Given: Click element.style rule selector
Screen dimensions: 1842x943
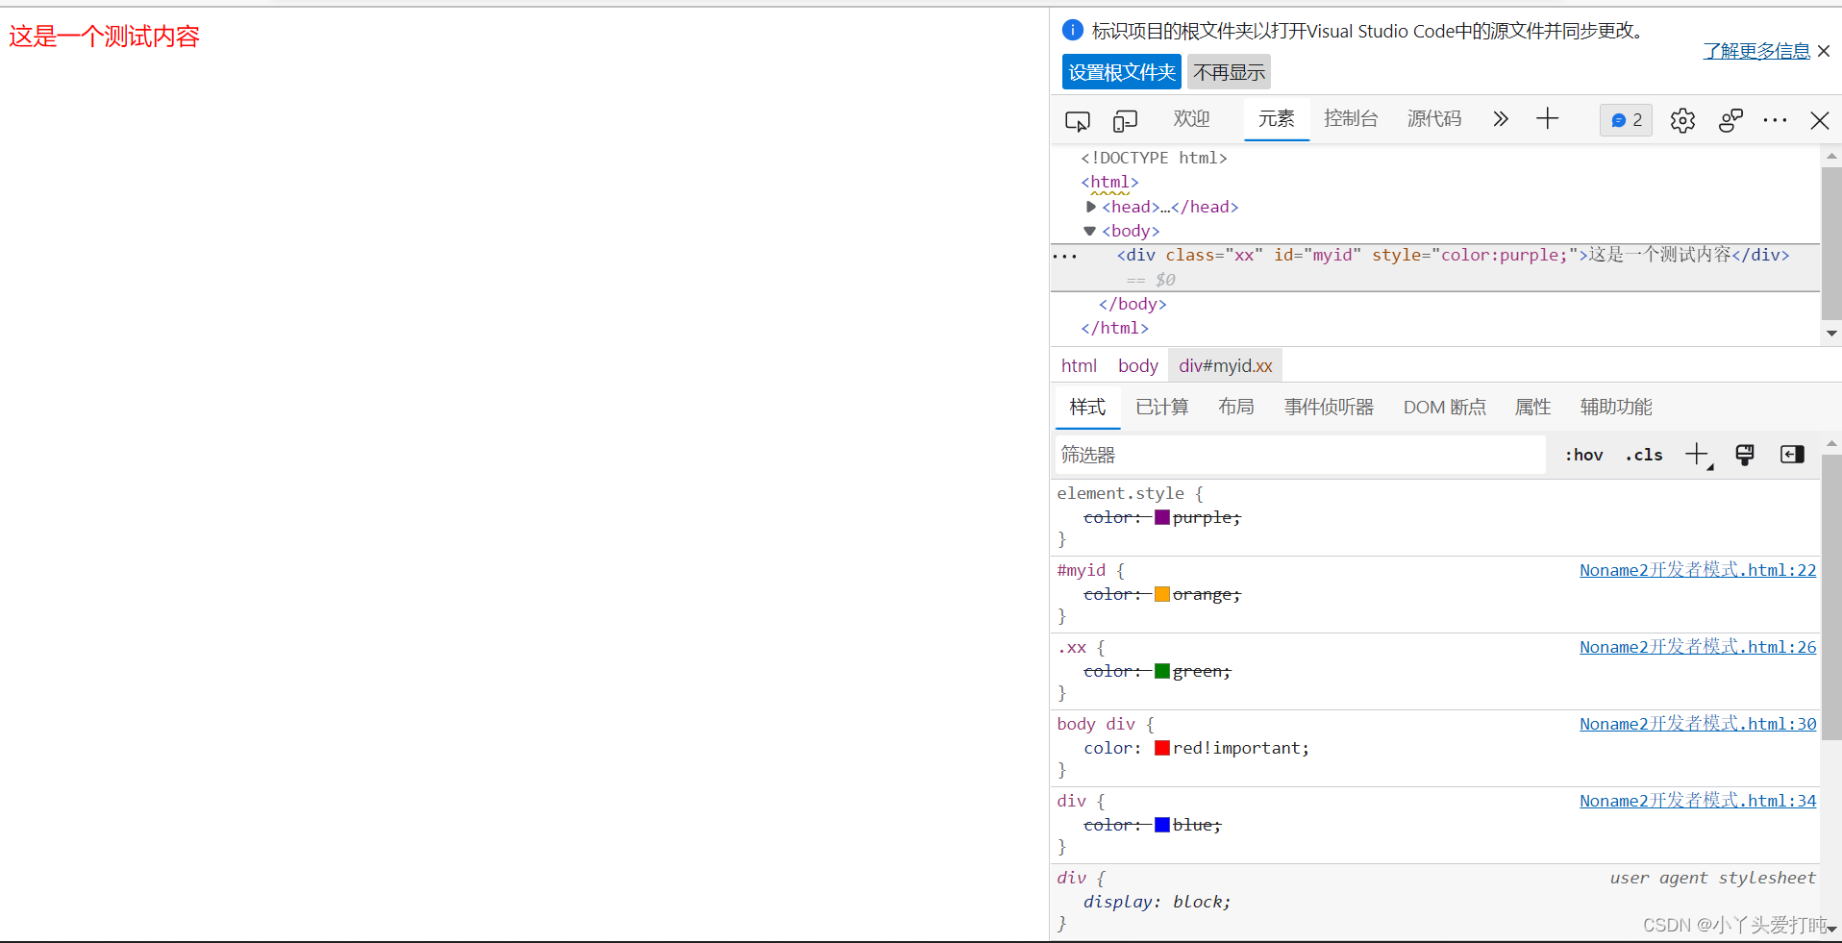Looking at the screenshot, I should 1120,493.
